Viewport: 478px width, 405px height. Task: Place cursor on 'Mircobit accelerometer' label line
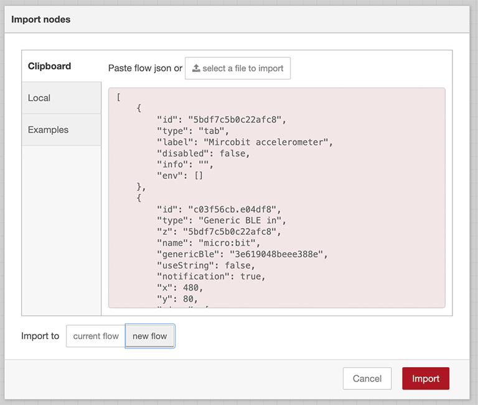pyautogui.click(x=245, y=142)
